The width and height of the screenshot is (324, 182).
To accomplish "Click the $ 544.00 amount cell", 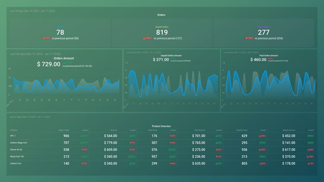I will click(110, 136).
